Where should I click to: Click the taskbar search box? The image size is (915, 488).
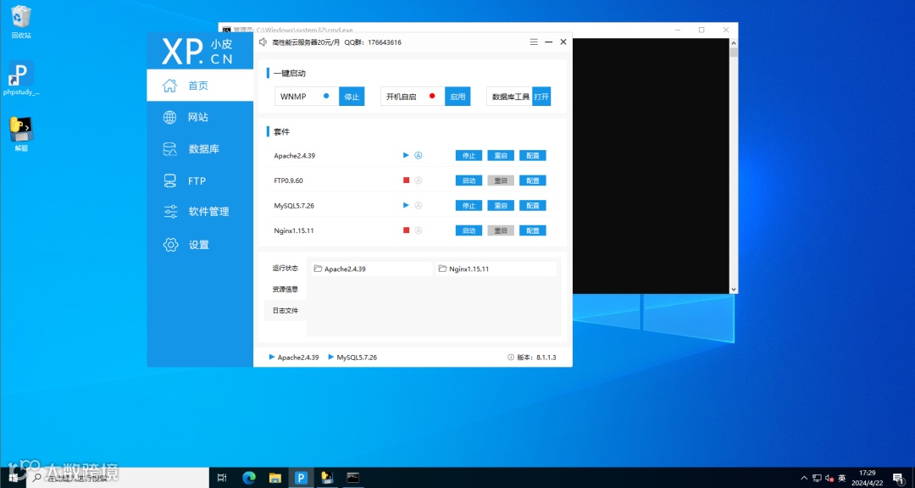(x=119, y=478)
